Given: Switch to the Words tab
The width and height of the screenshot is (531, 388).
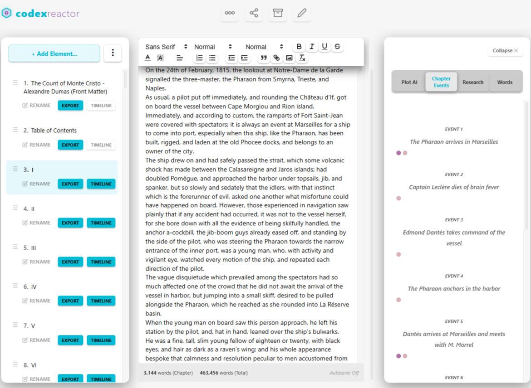Looking at the screenshot, I should coord(505,82).
